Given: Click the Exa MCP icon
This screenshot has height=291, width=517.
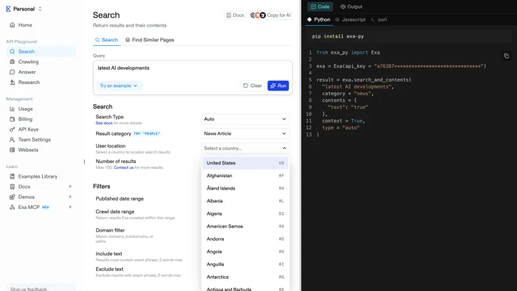Looking at the screenshot, I should [12, 207].
